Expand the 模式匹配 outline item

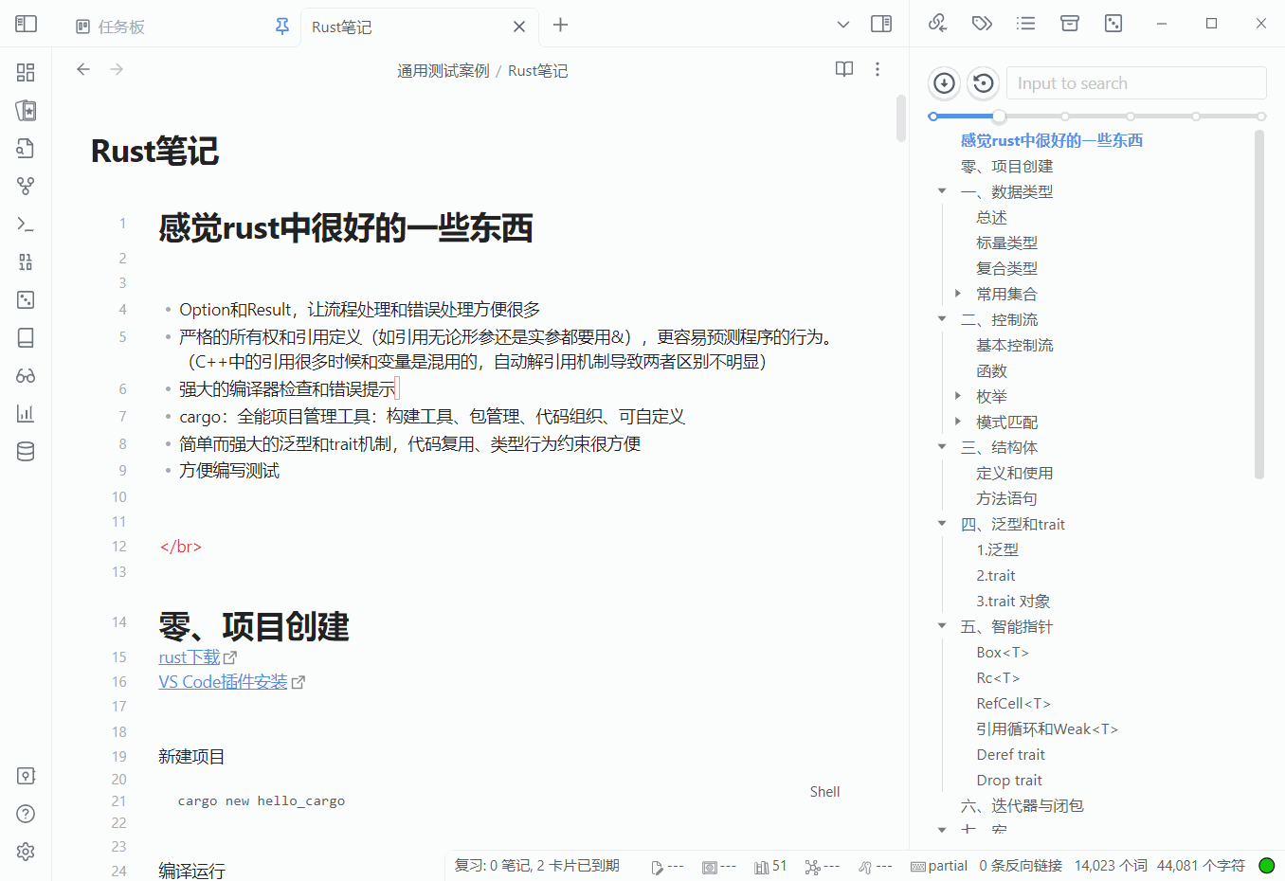(x=958, y=422)
